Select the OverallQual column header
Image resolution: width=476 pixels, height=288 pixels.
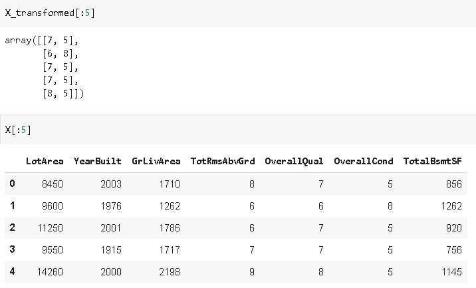(x=294, y=162)
